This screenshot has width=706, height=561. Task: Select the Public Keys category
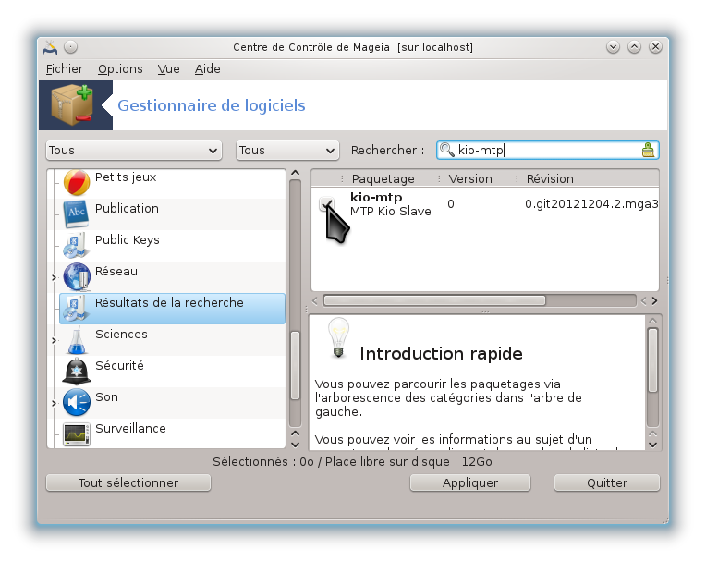pos(128,240)
